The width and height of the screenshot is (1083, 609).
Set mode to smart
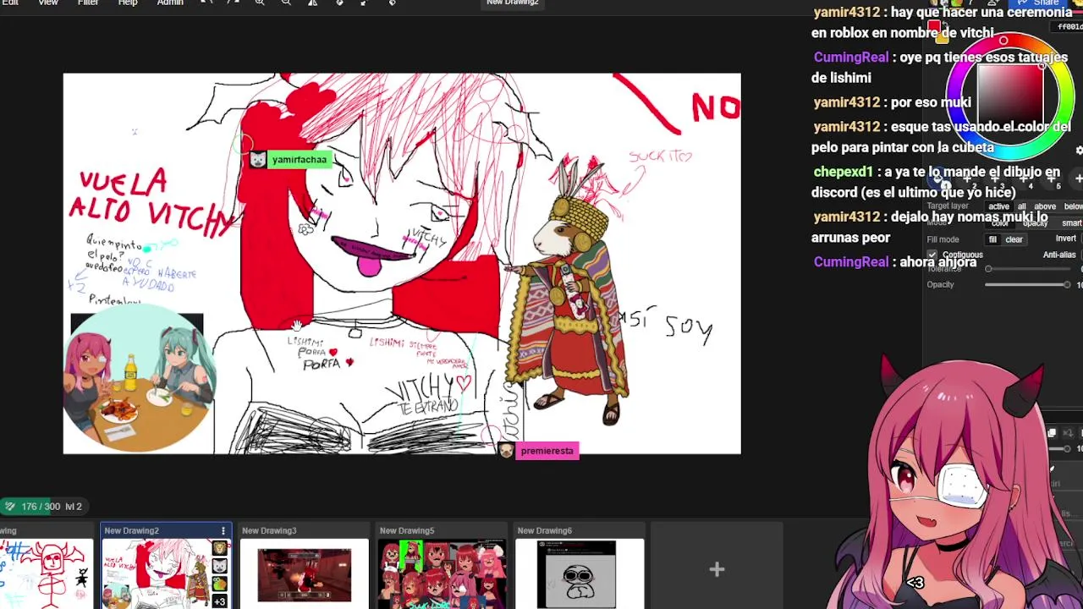pyautogui.click(x=1071, y=223)
